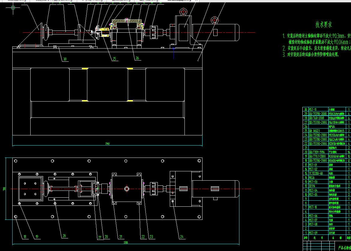351x251 pixels.
Task: Click balloon number 18 in top view
Action: pos(25,236)
